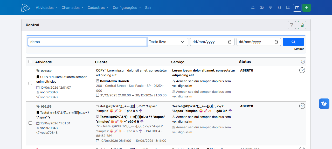
Task: Open the Configurações menu
Action: coord(127,8)
